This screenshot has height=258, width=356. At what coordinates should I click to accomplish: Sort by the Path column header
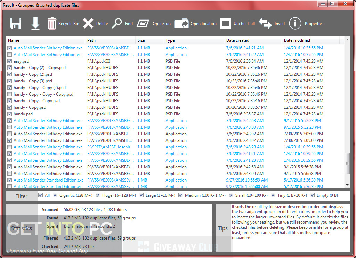tap(110, 40)
